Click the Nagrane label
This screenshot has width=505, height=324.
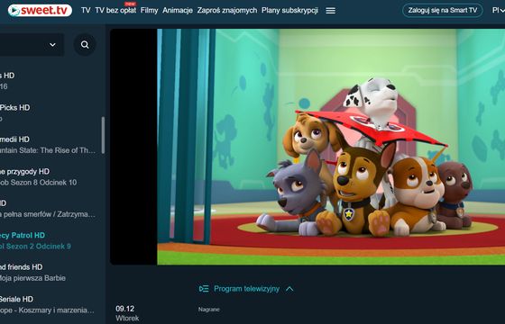click(x=209, y=310)
